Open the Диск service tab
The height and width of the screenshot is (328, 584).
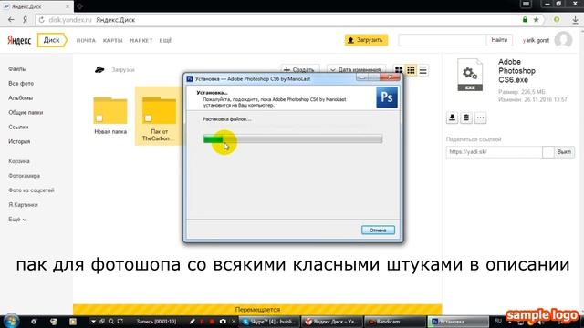coord(52,40)
